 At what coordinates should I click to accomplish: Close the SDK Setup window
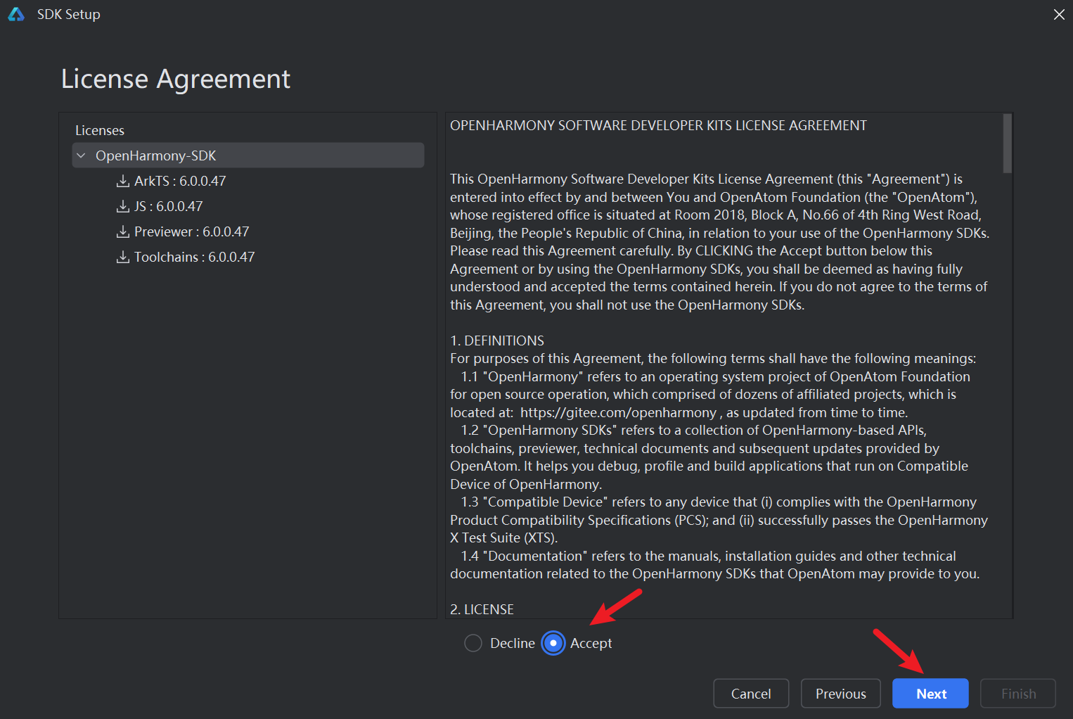coord(1059,14)
